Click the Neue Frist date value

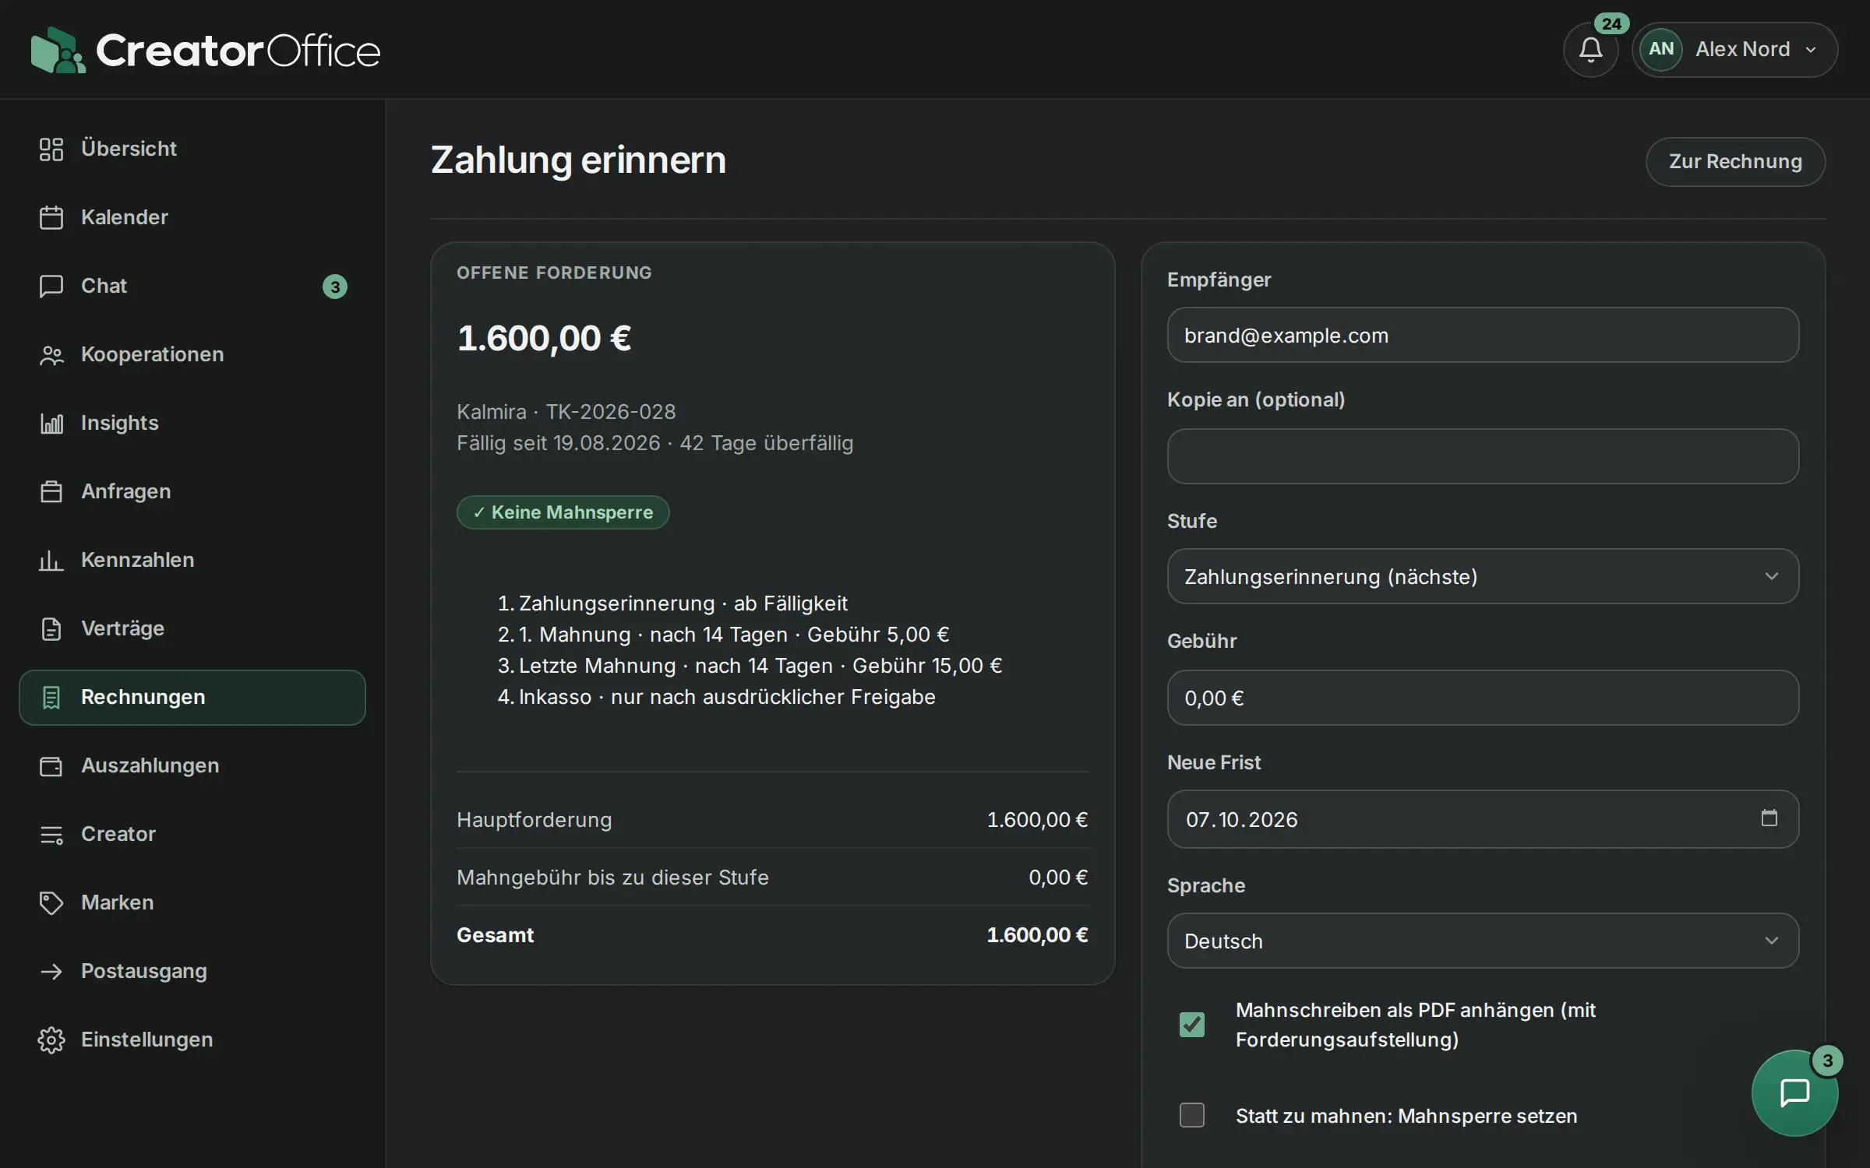click(x=1241, y=819)
